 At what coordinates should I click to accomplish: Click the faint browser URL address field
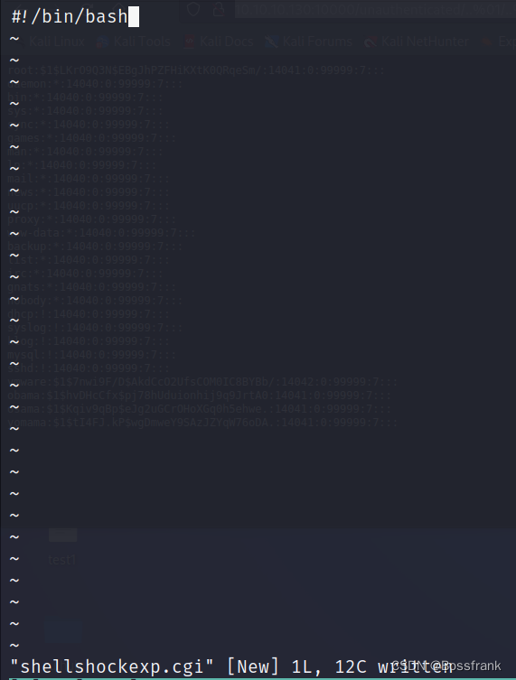[x=375, y=9]
